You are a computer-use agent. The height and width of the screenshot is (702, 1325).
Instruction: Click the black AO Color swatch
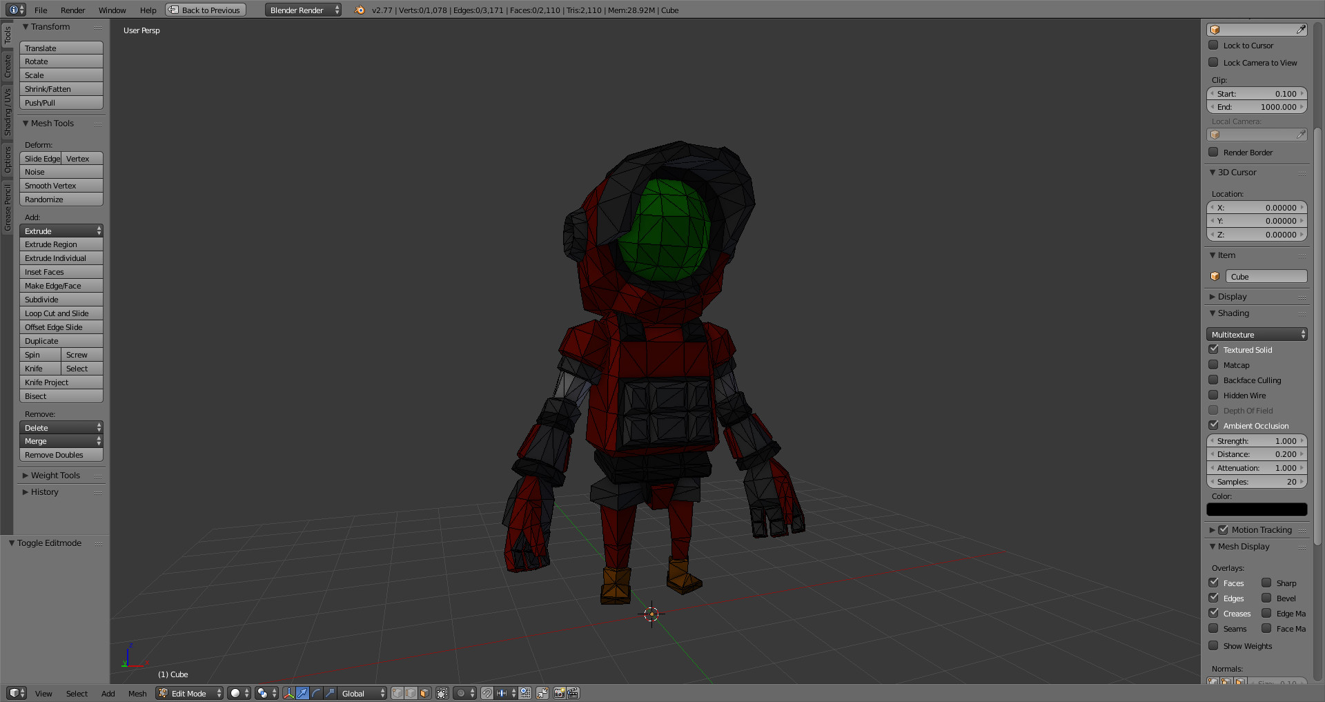tap(1257, 509)
